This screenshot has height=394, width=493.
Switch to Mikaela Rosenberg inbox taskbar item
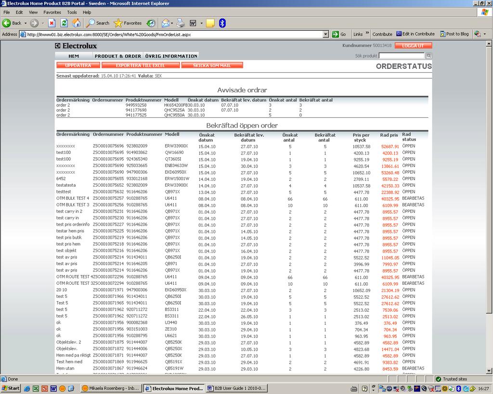[111, 388]
